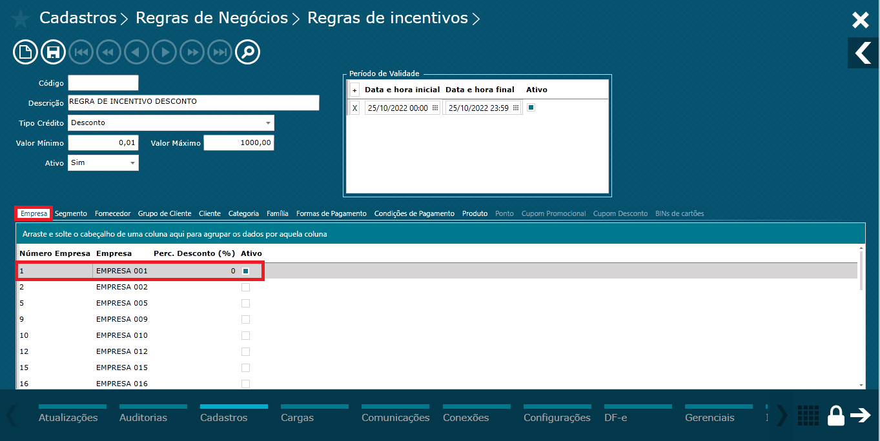Switch to the Fornecedor tab

click(x=112, y=213)
